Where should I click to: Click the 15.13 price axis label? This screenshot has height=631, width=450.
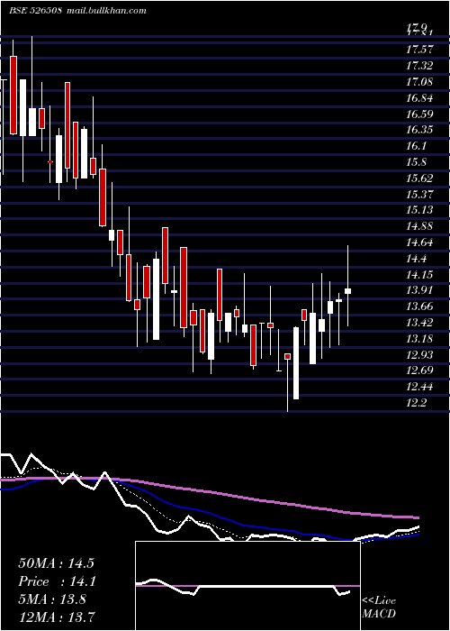[x=419, y=210]
